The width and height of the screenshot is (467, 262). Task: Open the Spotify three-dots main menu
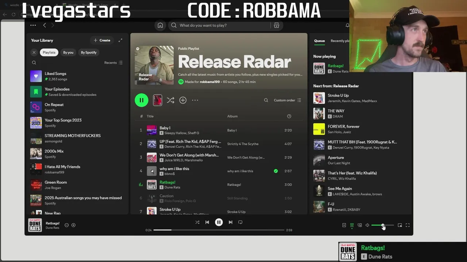click(33, 25)
